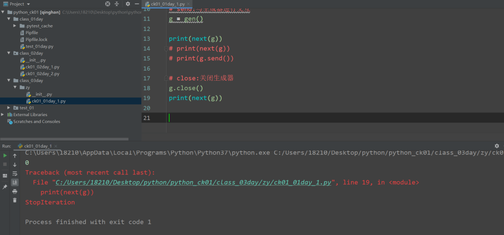Click the Up the Stack Trace arrow
Image resolution: width=504 pixels, height=235 pixels.
(15, 156)
